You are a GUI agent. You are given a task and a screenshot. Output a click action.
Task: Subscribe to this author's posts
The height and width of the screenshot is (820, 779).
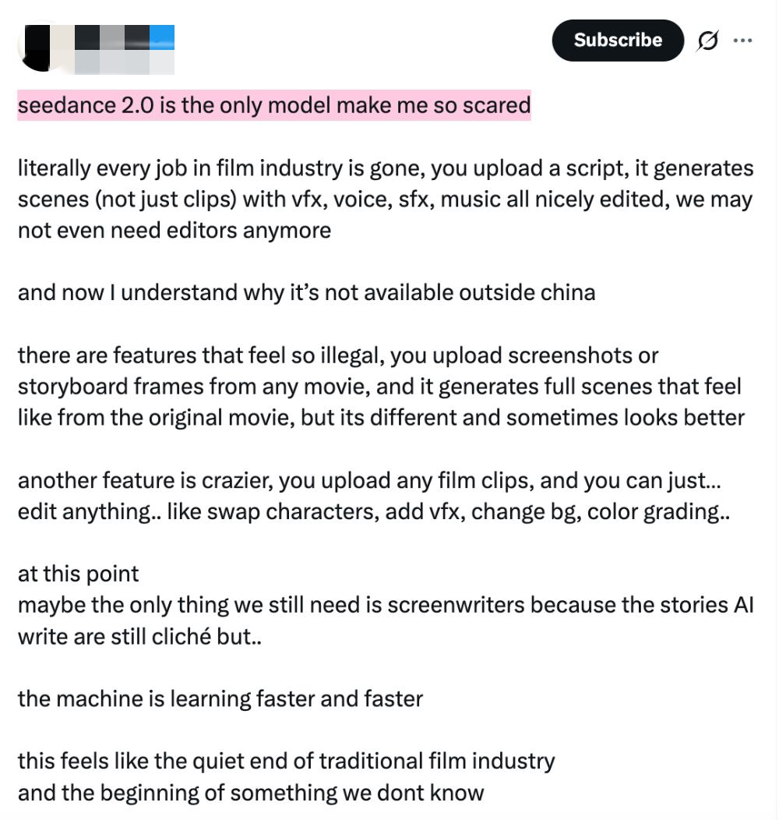618,41
